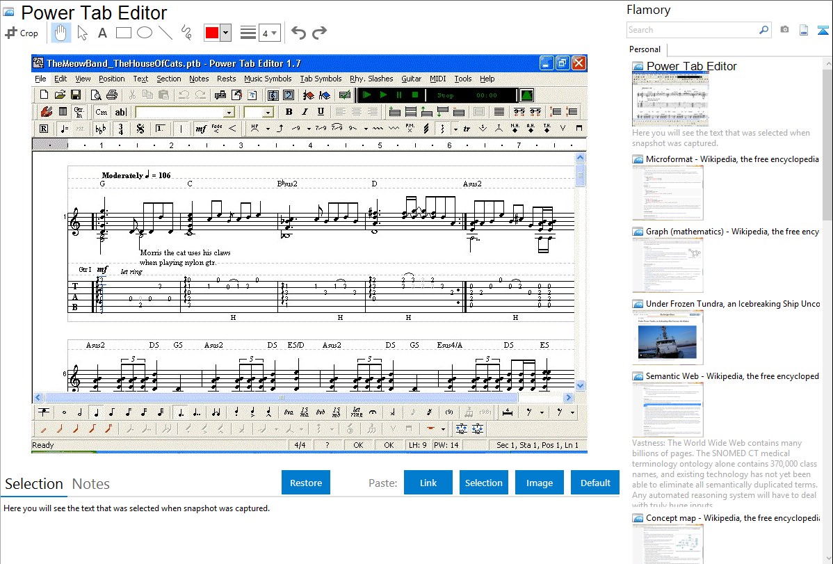
Task: Pause MIDI playback
Action: pos(399,95)
